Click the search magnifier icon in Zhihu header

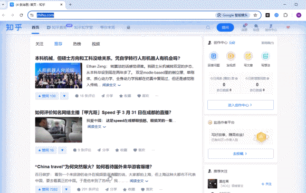[x=208, y=27]
